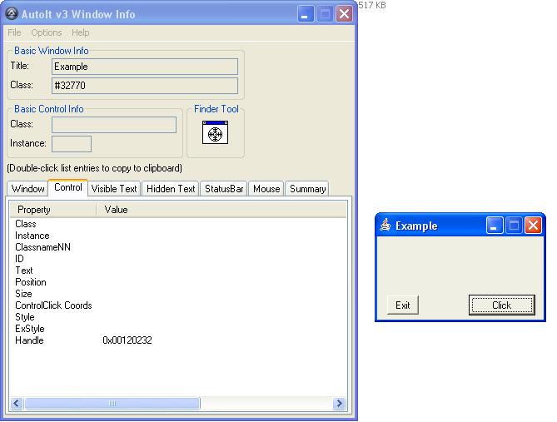Click the Exit button in Example window
This screenshot has height=422, width=557.
tap(403, 305)
